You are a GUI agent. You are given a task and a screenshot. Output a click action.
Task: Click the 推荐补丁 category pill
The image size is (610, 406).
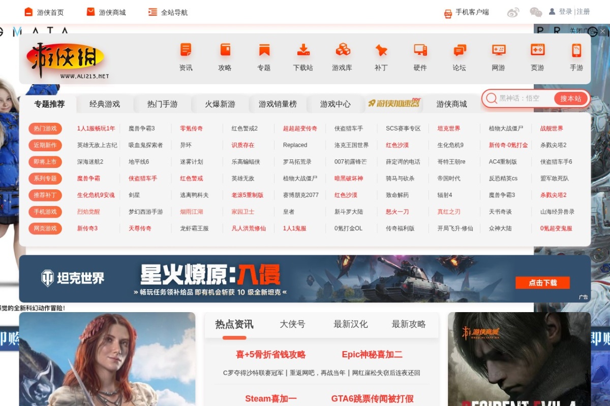(45, 195)
